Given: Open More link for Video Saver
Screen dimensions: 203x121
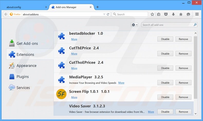Looking at the screenshot, I should (151, 112).
